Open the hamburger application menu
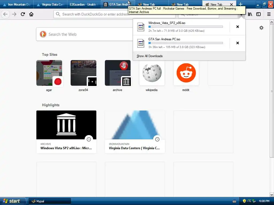The height and width of the screenshot is (205, 274). click(269, 14)
